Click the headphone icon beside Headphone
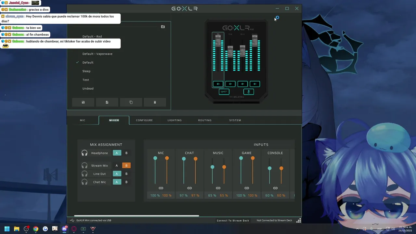The image size is (416, 234). click(84, 153)
